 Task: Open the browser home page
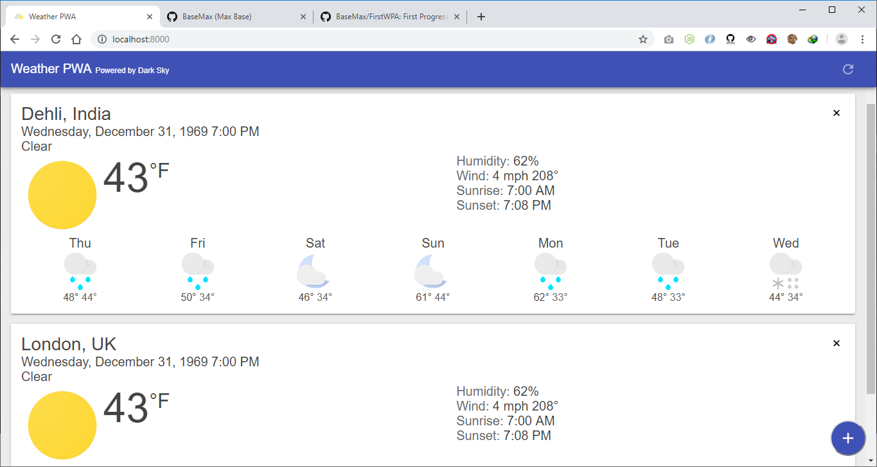tap(76, 39)
